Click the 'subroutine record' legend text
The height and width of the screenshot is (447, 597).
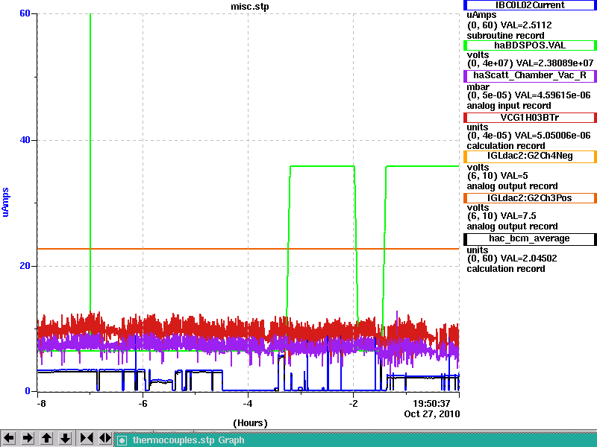point(506,36)
